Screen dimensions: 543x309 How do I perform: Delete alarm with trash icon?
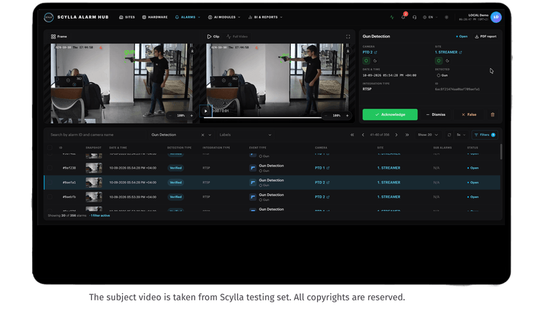(492, 114)
